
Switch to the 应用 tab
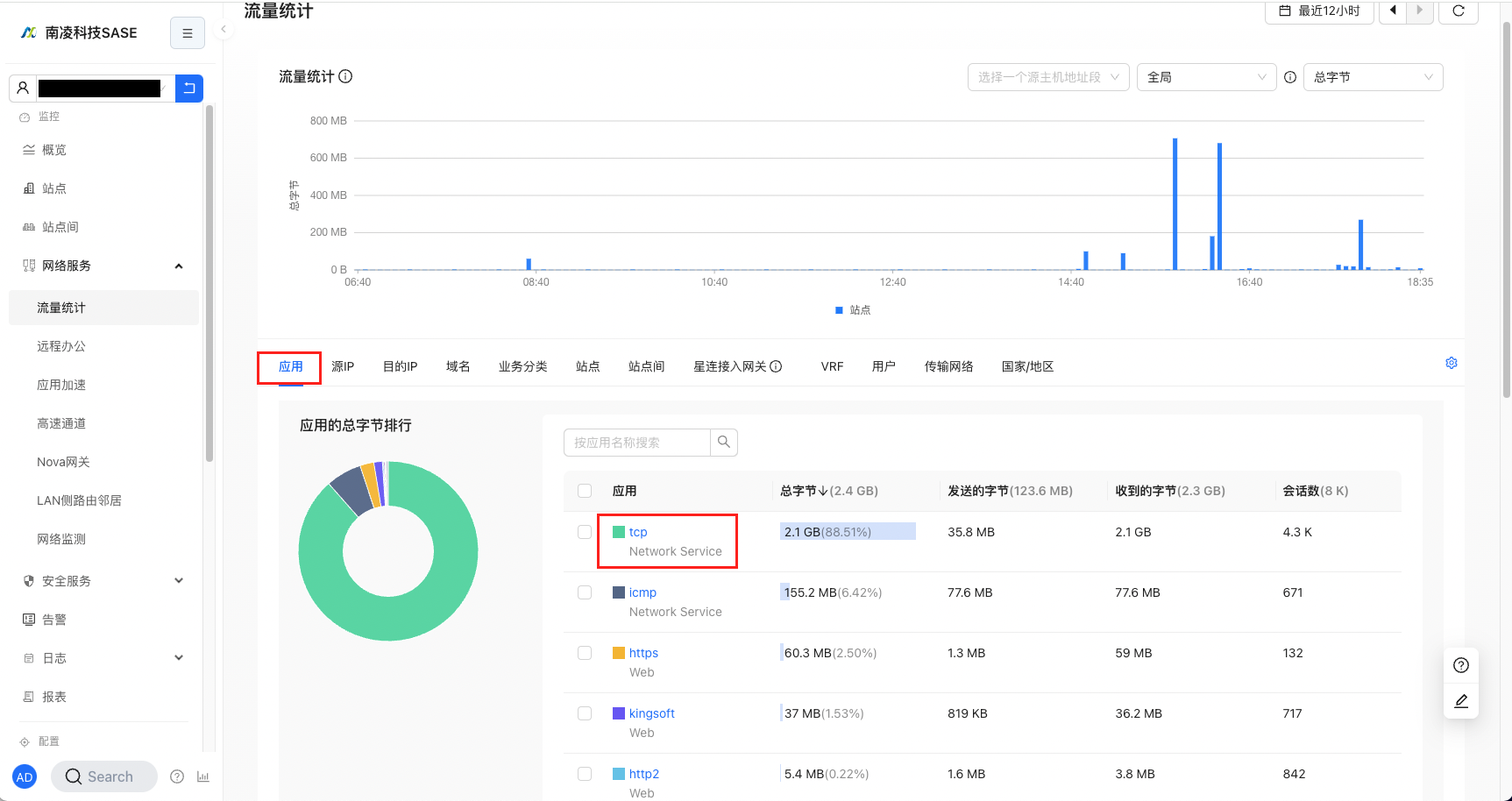coord(290,366)
